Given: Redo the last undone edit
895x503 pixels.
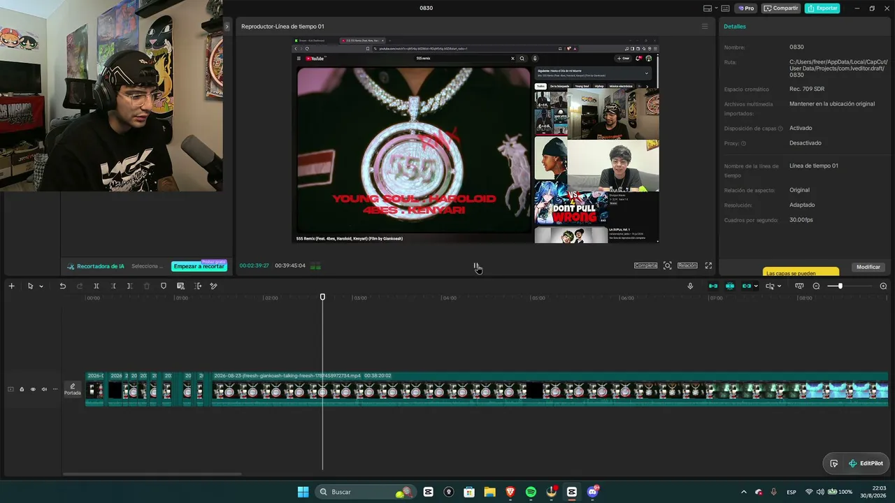Looking at the screenshot, I should [80, 286].
